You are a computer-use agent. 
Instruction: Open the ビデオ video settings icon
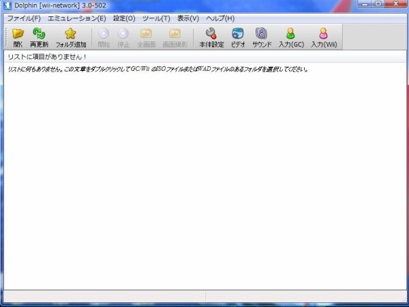click(x=238, y=37)
